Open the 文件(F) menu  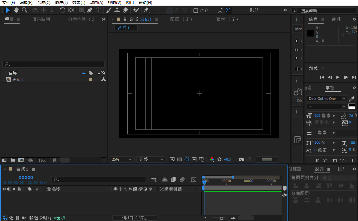click(x=8, y=3)
